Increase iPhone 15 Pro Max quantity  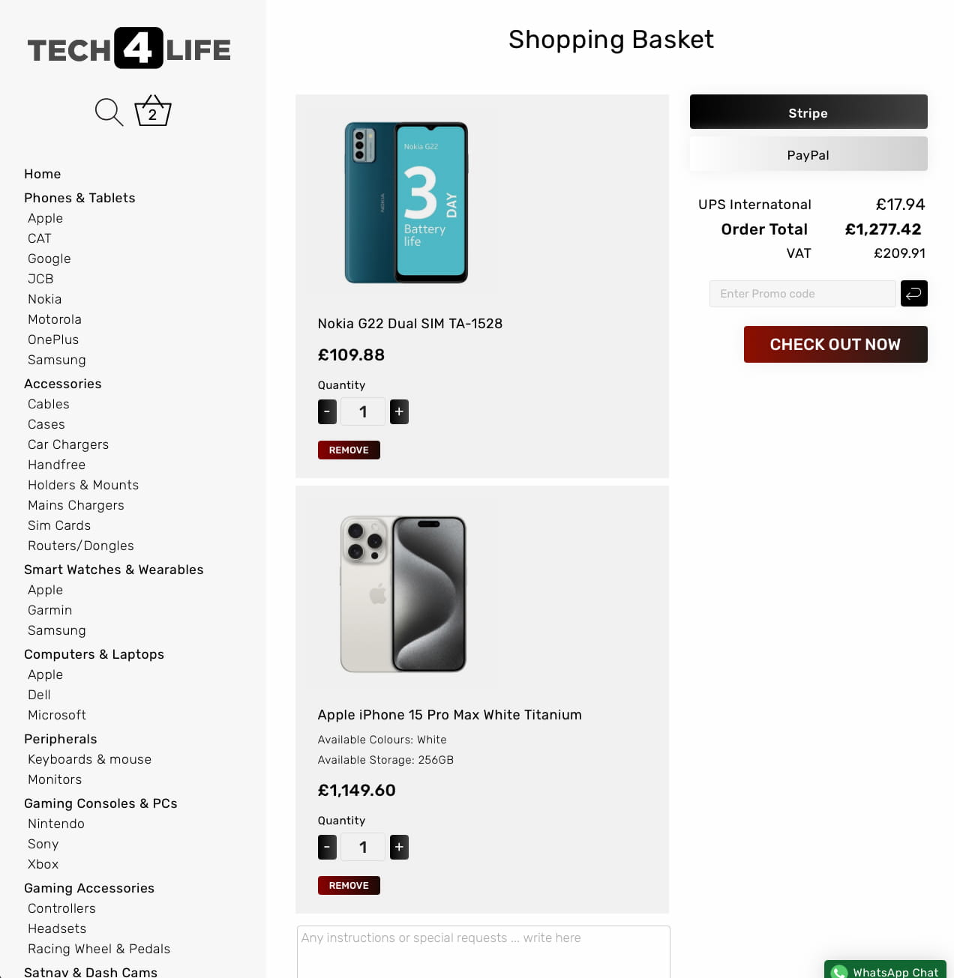[x=399, y=847]
